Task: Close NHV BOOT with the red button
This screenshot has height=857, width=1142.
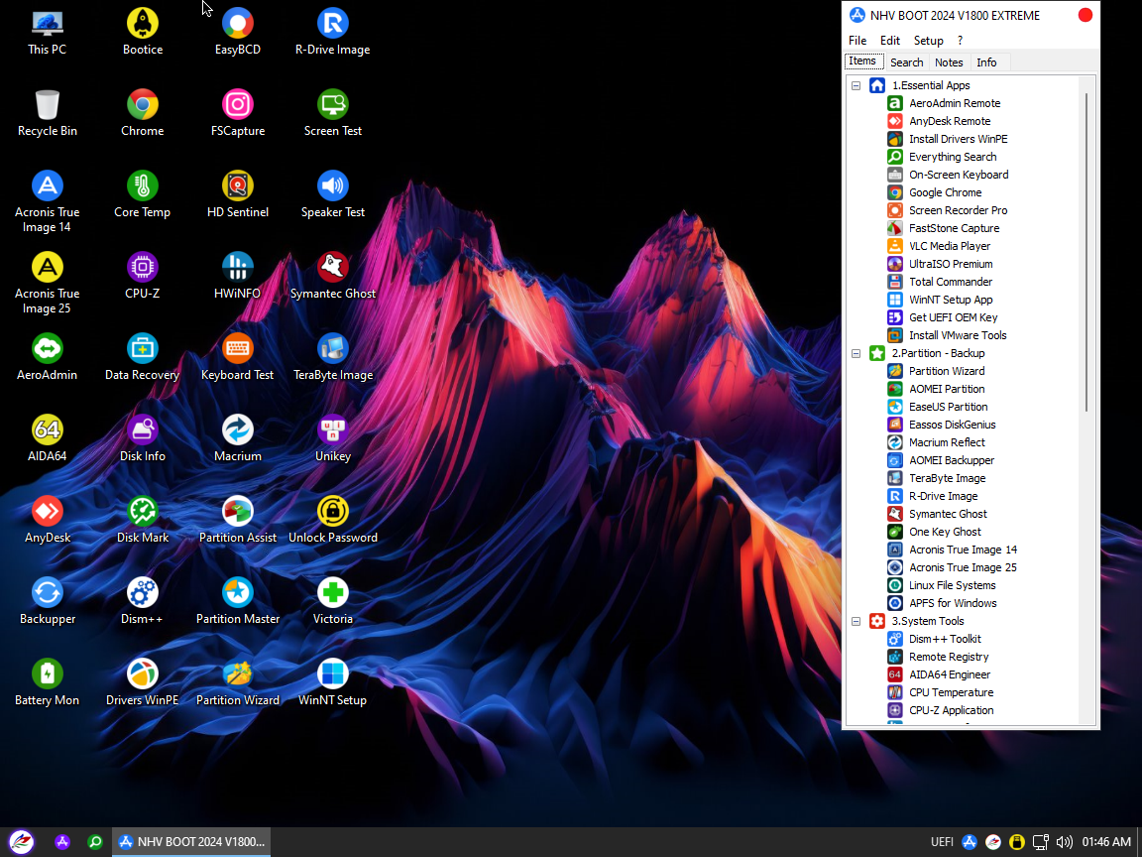Action: click(x=1085, y=15)
